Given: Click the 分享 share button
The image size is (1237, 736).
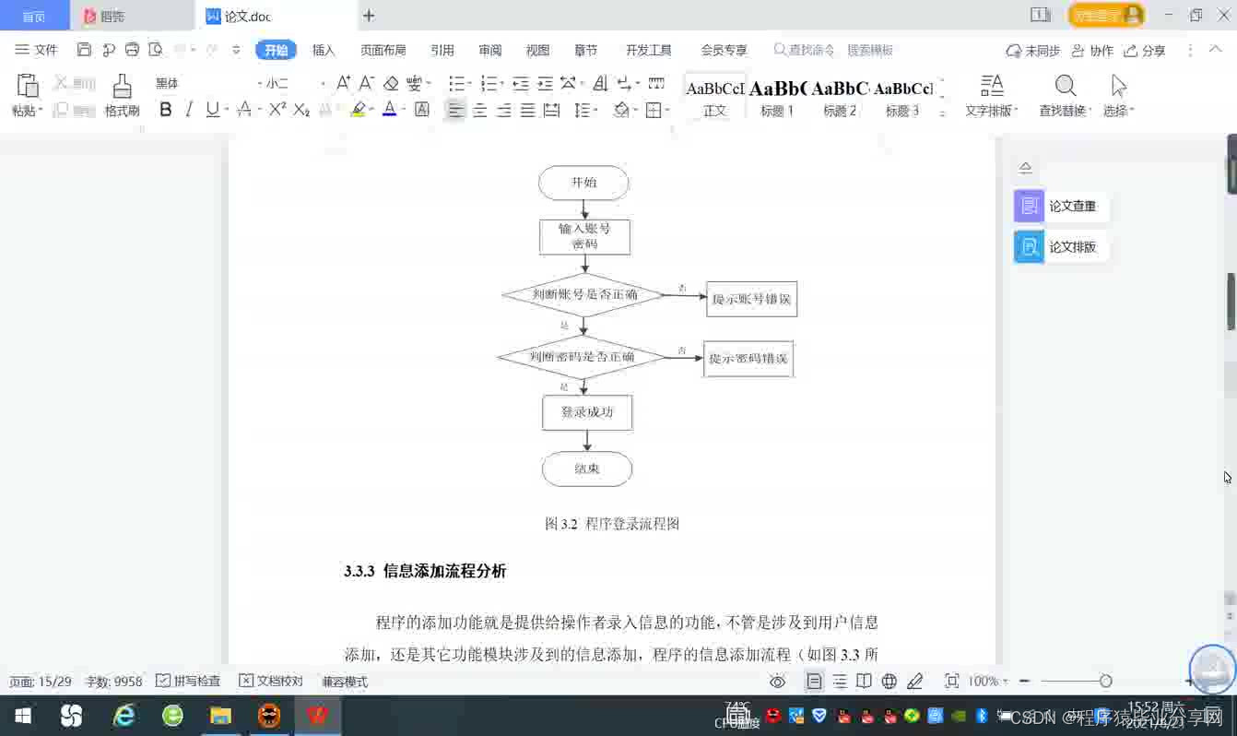Looking at the screenshot, I should [x=1145, y=51].
